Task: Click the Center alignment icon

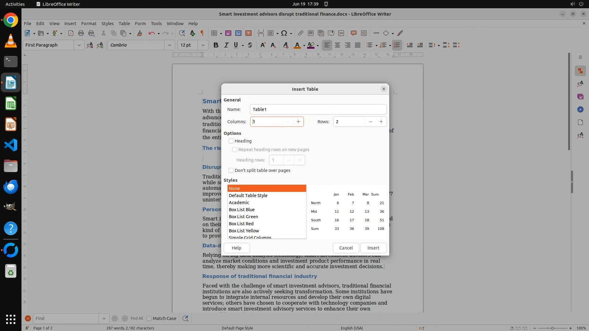Action: (x=337, y=45)
